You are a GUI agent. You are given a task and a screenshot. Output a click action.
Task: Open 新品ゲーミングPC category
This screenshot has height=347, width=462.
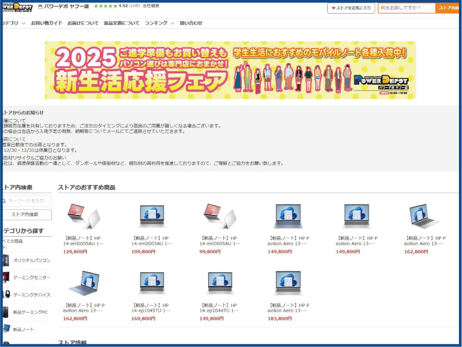30,312
